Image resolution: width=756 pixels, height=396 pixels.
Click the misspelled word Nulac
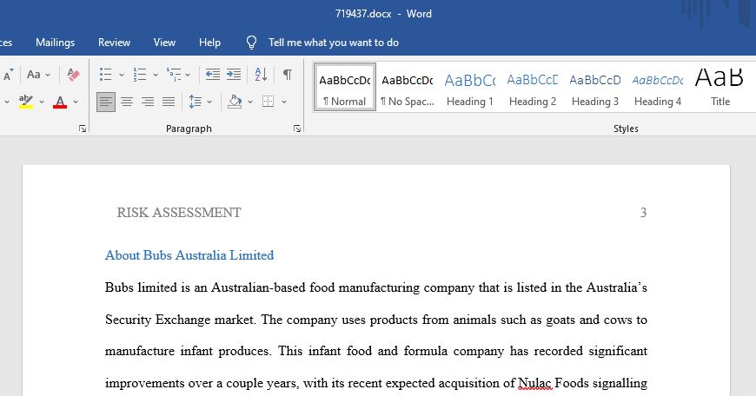(534, 383)
